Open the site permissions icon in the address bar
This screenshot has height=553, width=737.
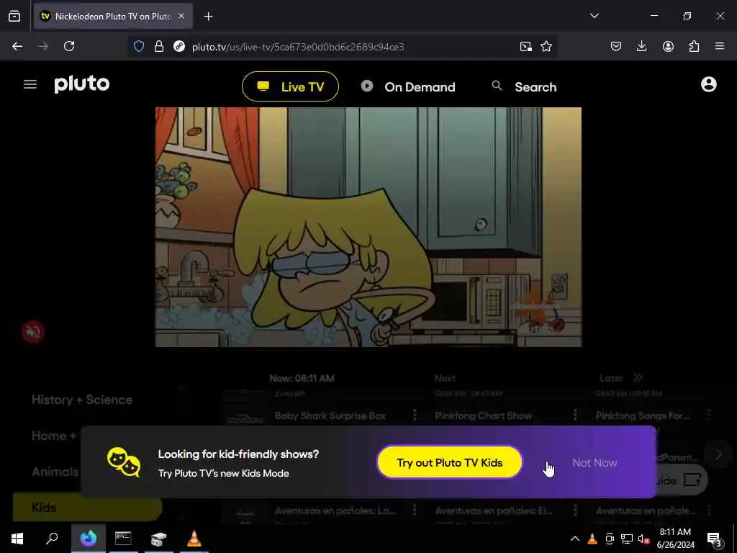[x=179, y=46]
